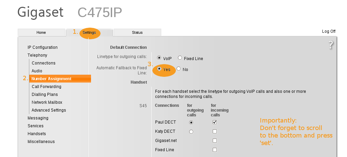This screenshot has height=157, width=347.
Task: Go to Call Forwarding settings
Action: pyautogui.click(x=46, y=87)
